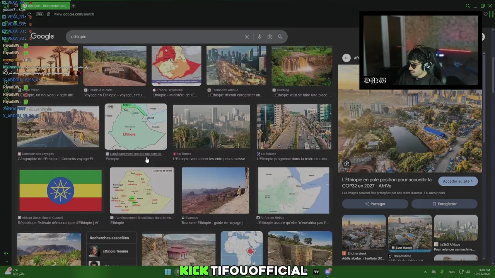Image resolution: width=495 pixels, height=278 pixels.
Task: Open Le Temps skyline image
Action: 212,127
